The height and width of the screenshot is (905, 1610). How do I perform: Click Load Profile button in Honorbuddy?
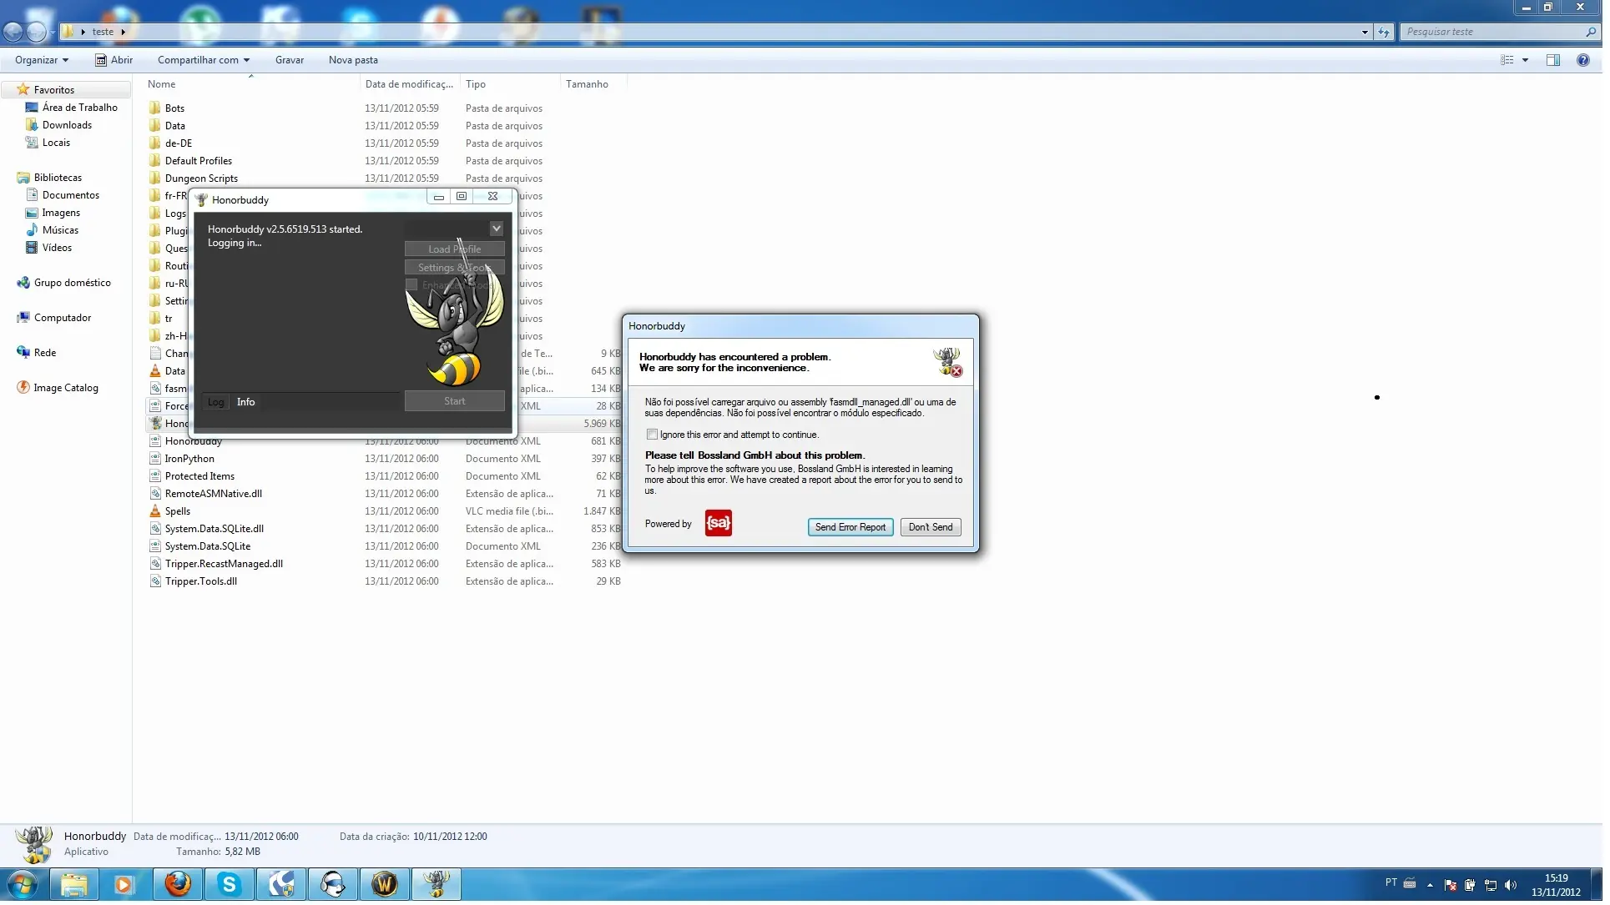pos(457,250)
